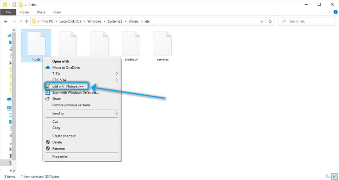Choose Copy from the context menu
Image resolution: width=339 pixels, height=180 pixels.
[56, 128]
